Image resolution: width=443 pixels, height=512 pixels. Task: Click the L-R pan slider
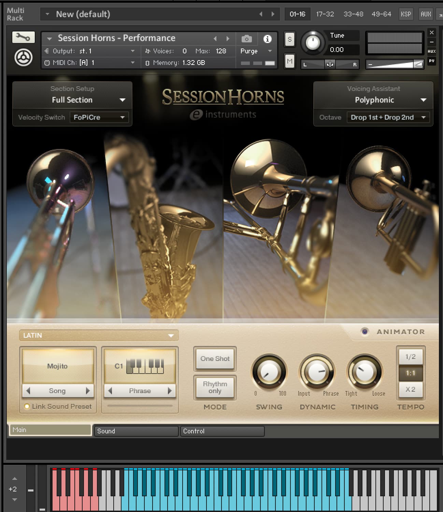(x=330, y=64)
